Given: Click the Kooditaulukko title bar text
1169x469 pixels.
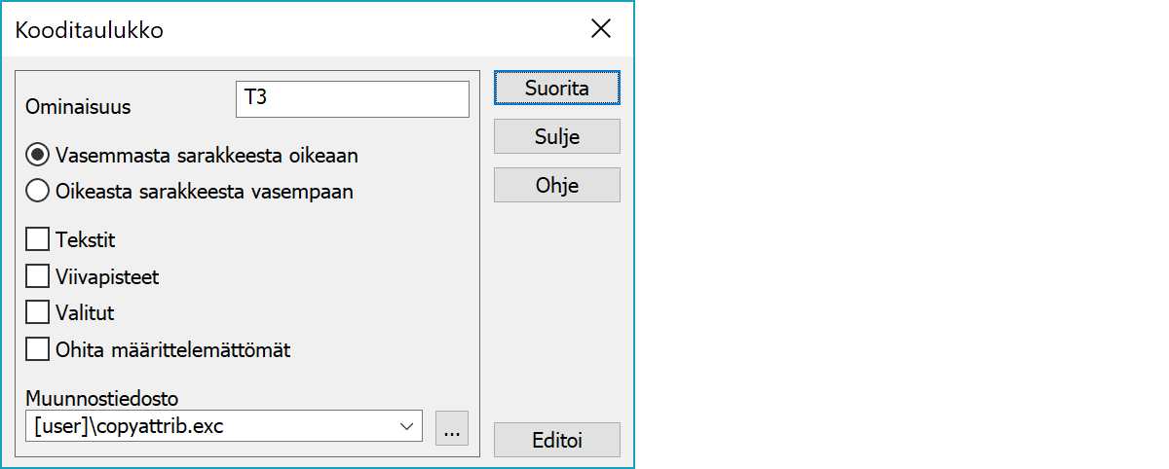Looking at the screenshot, I should click(x=90, y=30).
